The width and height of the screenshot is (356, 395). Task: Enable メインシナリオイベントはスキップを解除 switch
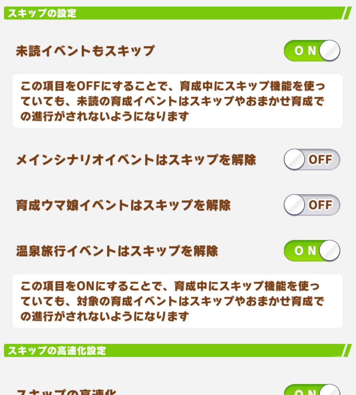pyautogui.click(x=311, y=159)
